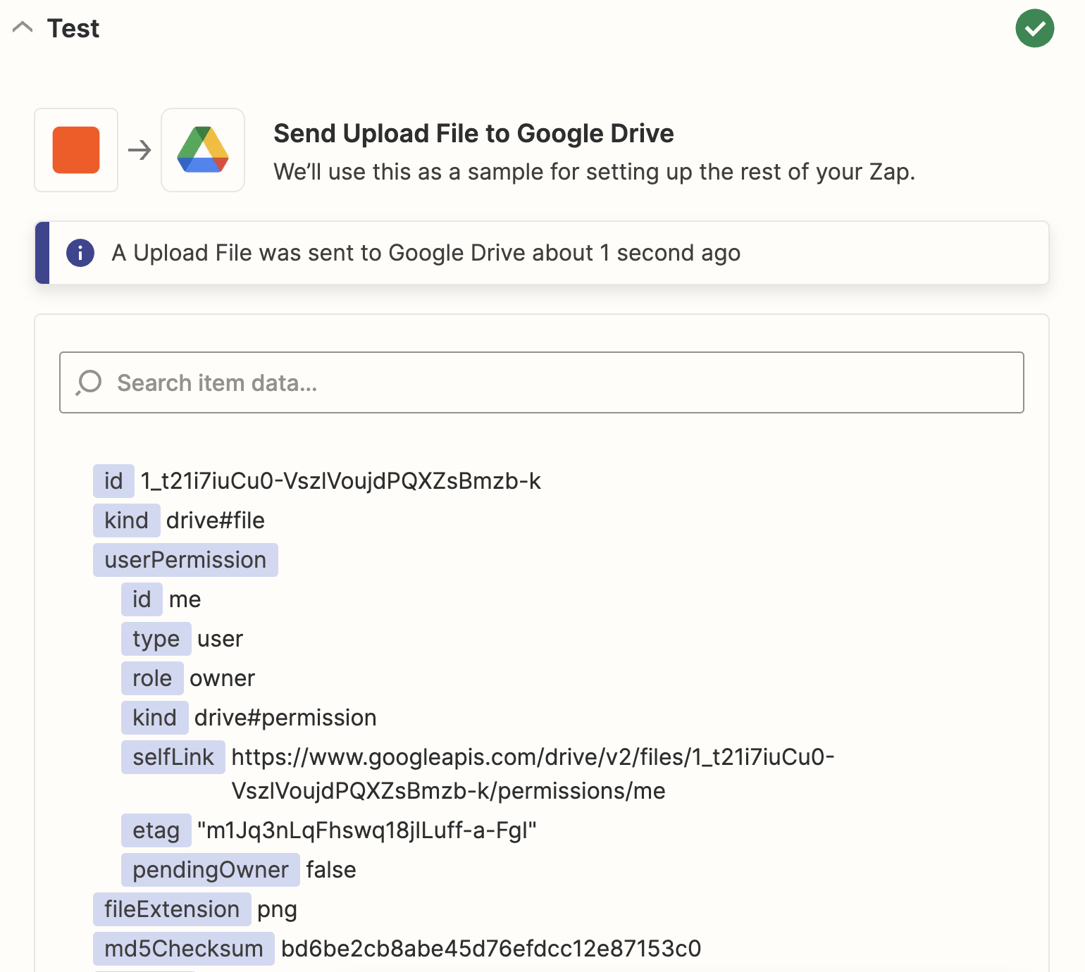This screenshot has width=1085, height=972.
Task: Click the blue info icon
Action: pyautogui.click(x=80, y=253)
